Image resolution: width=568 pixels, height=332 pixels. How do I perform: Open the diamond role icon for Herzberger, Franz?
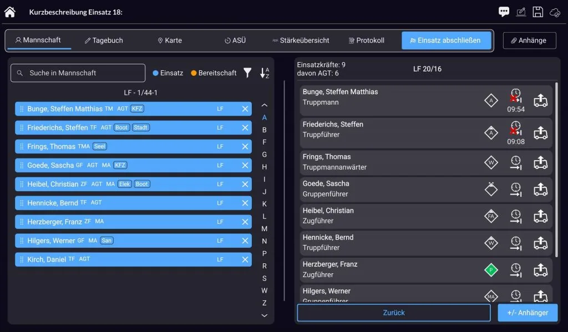click(491, 270)
